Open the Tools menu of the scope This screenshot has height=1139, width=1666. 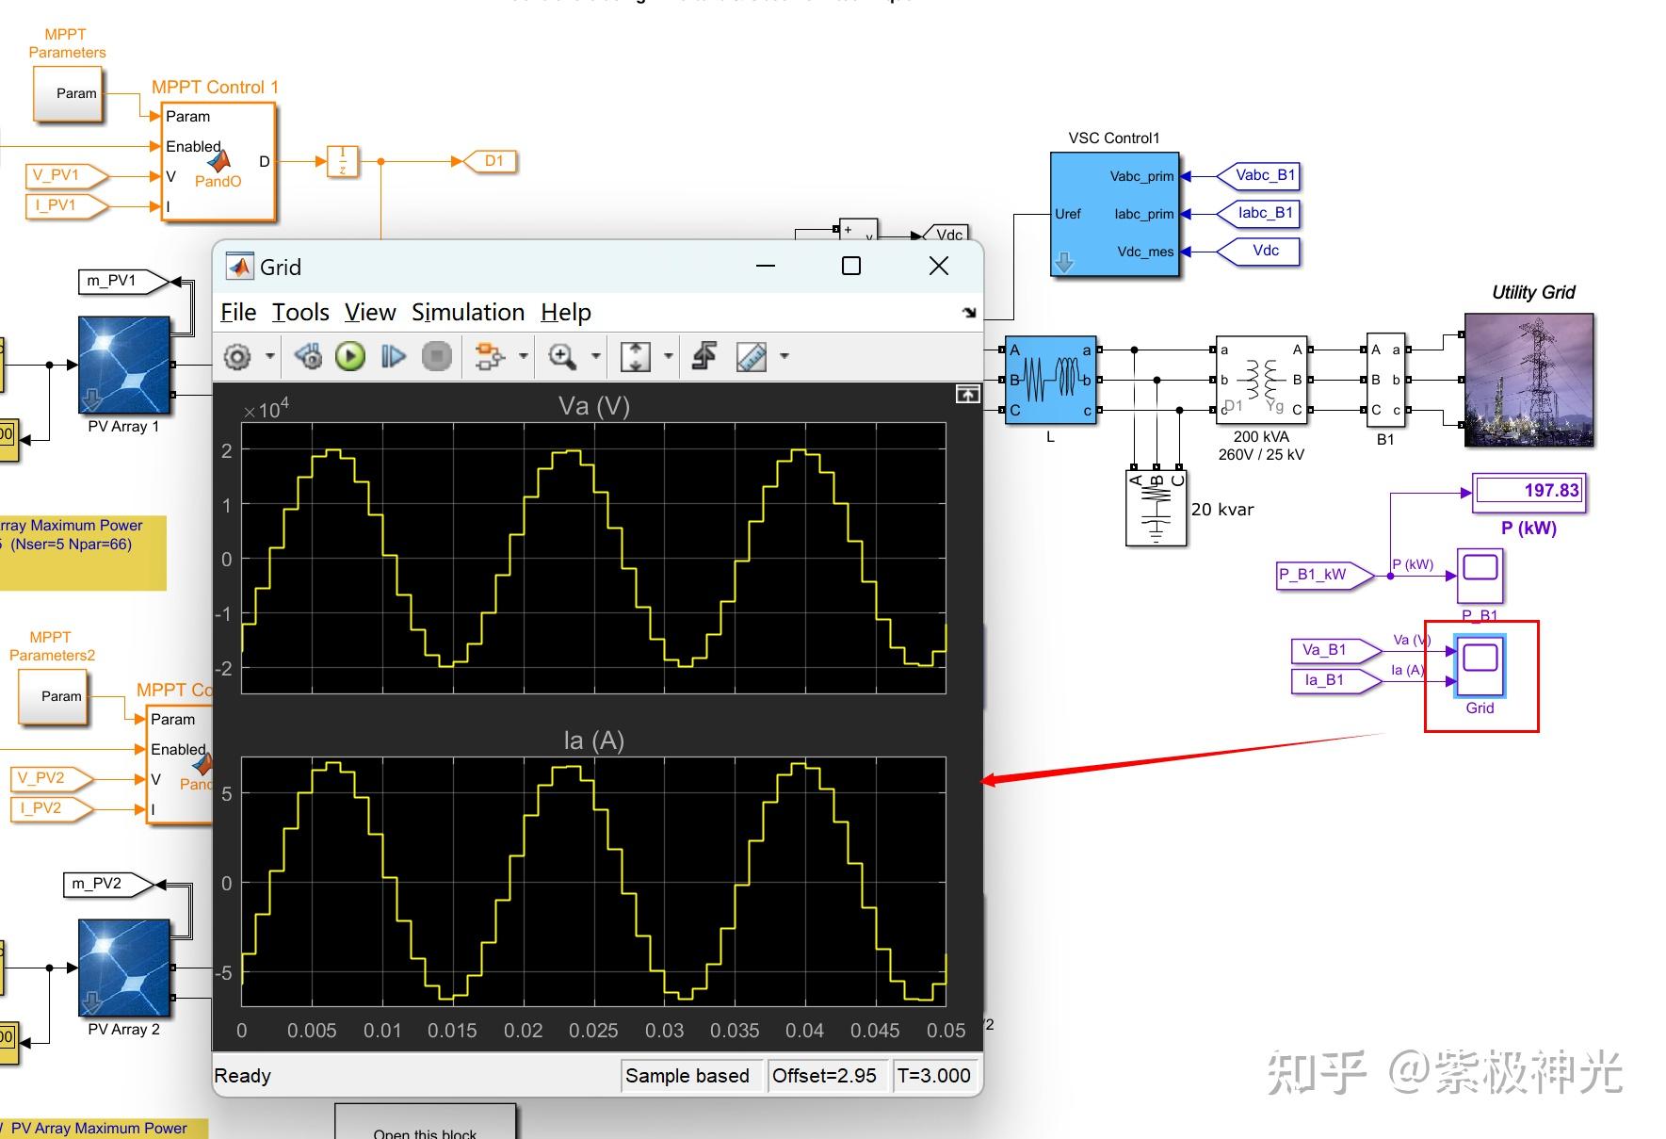[x=299, y=312]
